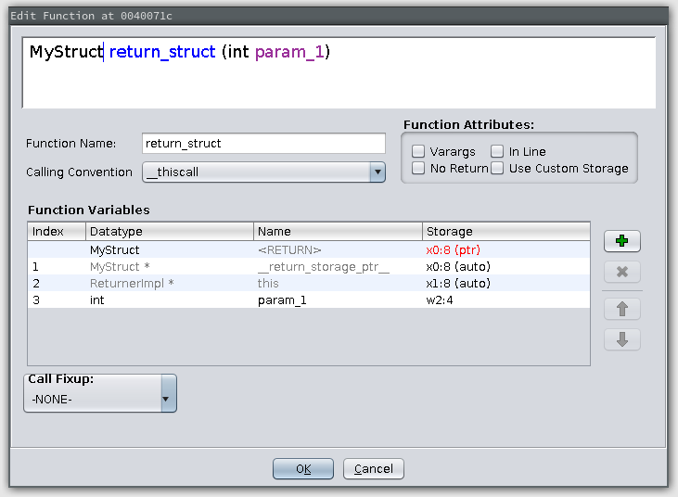Click the Storage column header

[x=505, y=231]
